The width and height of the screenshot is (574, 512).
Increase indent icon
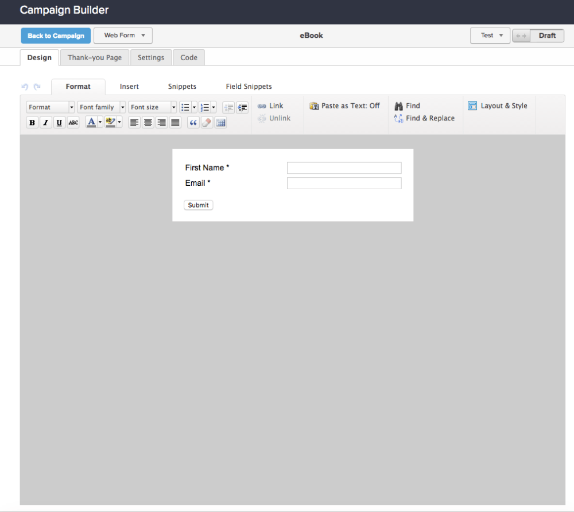click(242, 107)
